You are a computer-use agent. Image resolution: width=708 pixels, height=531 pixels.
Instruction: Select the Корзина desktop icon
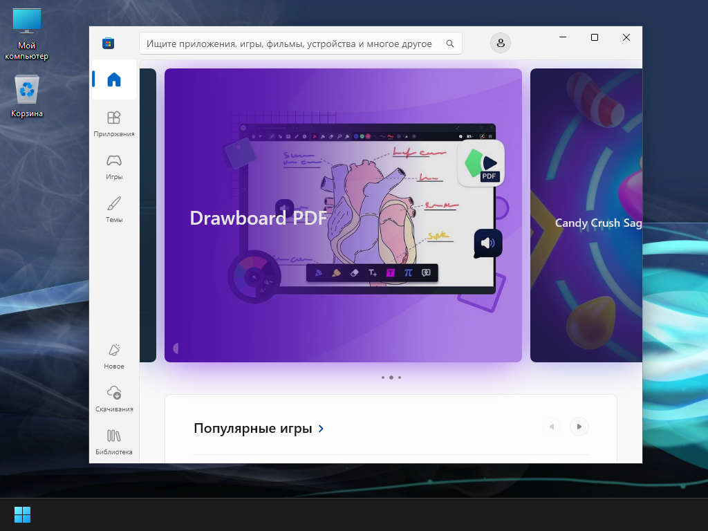(x=27, y=97)
